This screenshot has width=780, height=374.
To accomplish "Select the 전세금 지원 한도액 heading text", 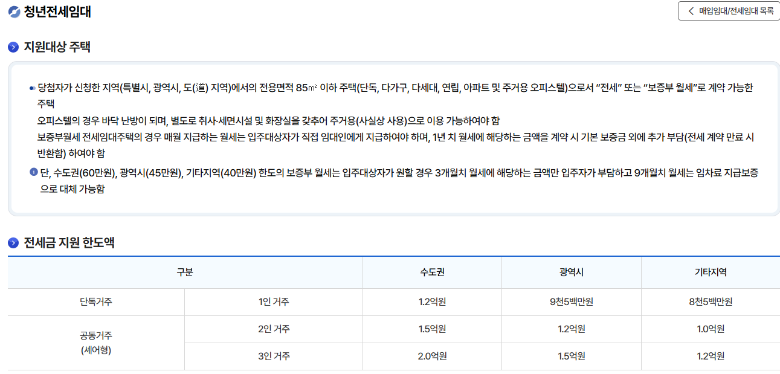I will (x=69, y=243).
